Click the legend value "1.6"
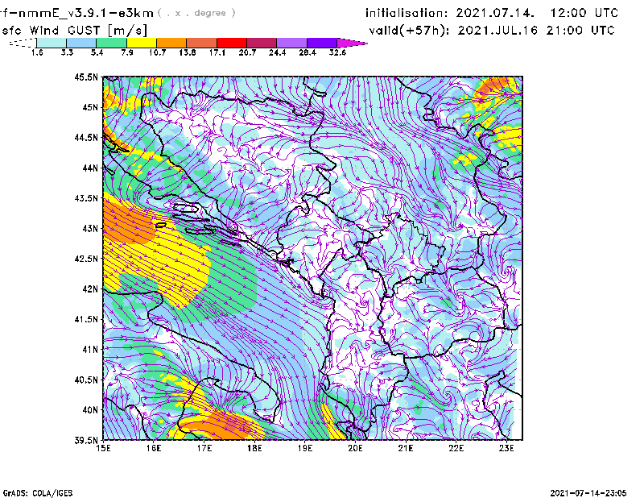Image resolution: width=644 pixels, height=498 pixels. (x=37, y=52)
